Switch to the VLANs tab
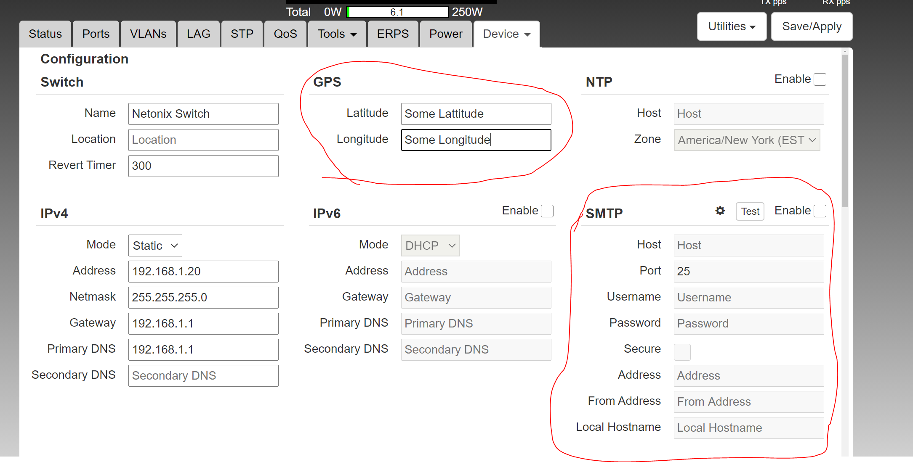The image size is (913, 462). 148,34
